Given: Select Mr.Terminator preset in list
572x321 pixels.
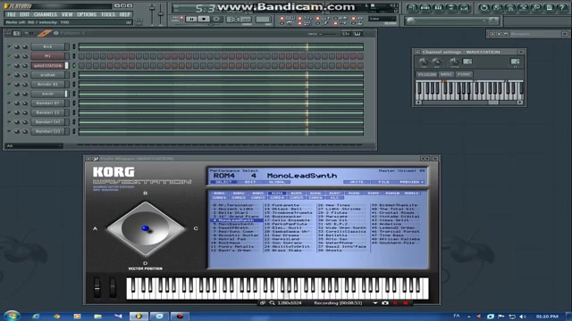Looking at the screenshot, I should tap(236, 205).
